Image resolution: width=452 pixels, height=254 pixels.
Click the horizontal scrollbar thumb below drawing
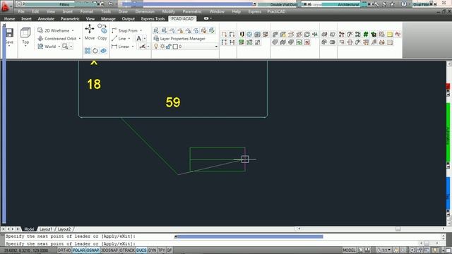click(x=398, y=229)
